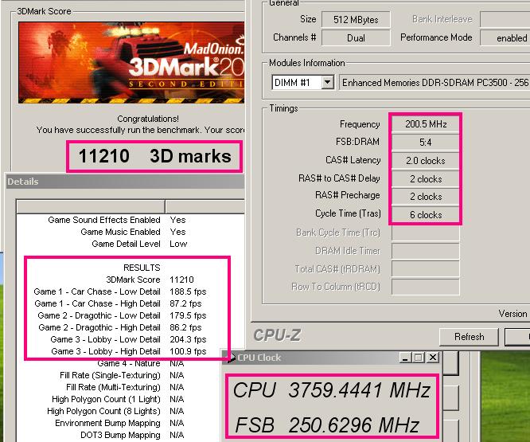Click the CPU-Z logo text
530x442 pixels.
(x=277, y=335)
